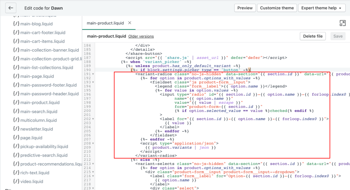The image size is (350, 190).
Task: View Older versions of file
Action: tap(141, 36)
